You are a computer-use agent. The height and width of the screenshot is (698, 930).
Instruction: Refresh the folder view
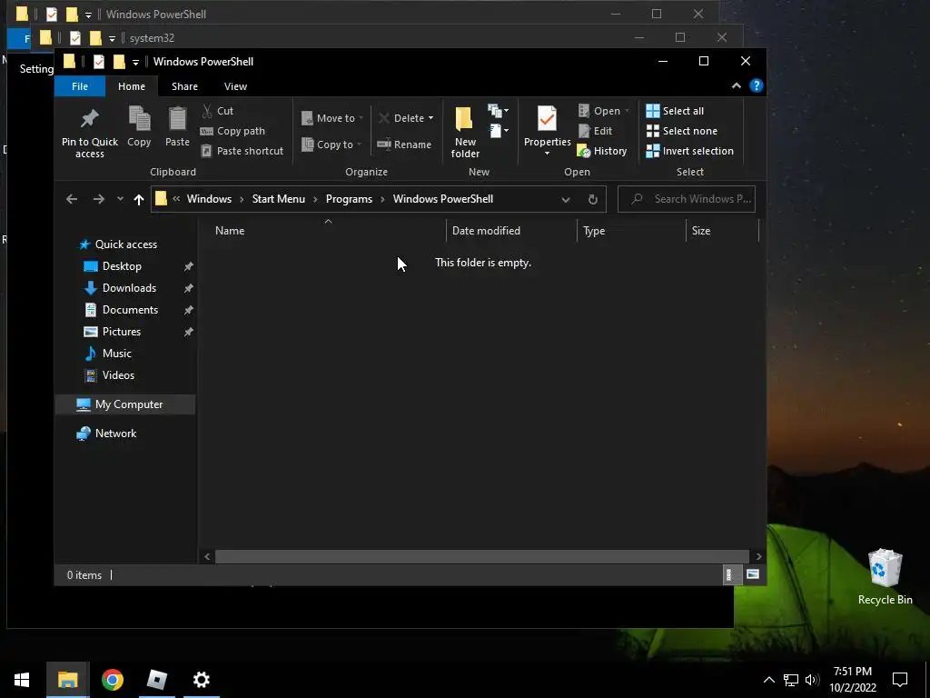[592, 199]
